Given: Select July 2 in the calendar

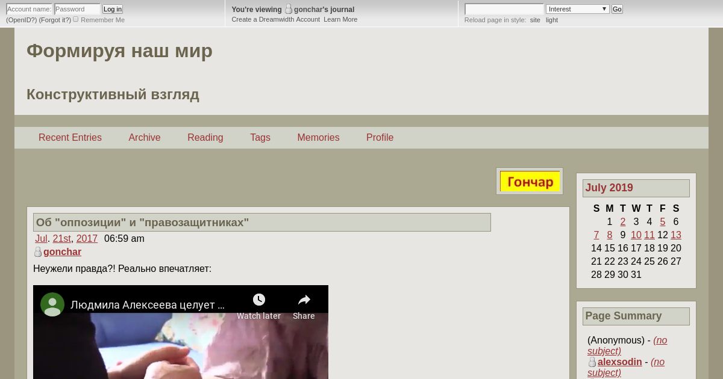Looking at the screenshot, I should (x=623, y=222).
